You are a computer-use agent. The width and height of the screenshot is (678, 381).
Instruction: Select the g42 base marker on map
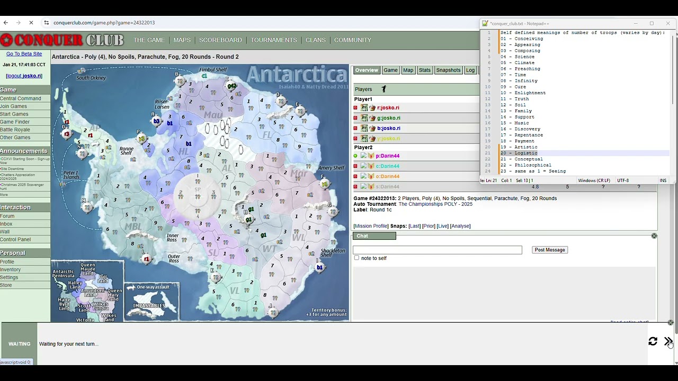click(231, 86)
